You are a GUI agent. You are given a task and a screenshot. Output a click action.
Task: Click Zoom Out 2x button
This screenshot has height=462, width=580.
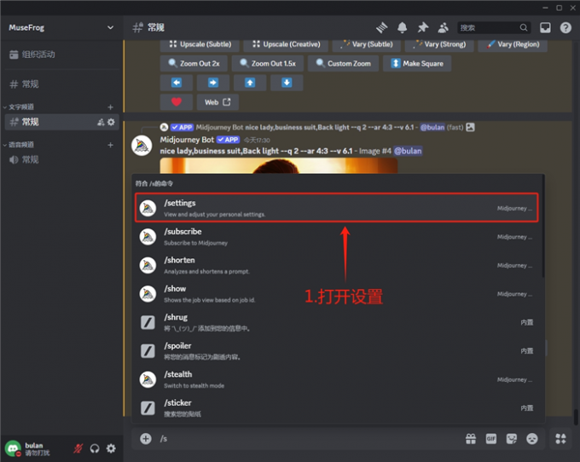[194, 64]
